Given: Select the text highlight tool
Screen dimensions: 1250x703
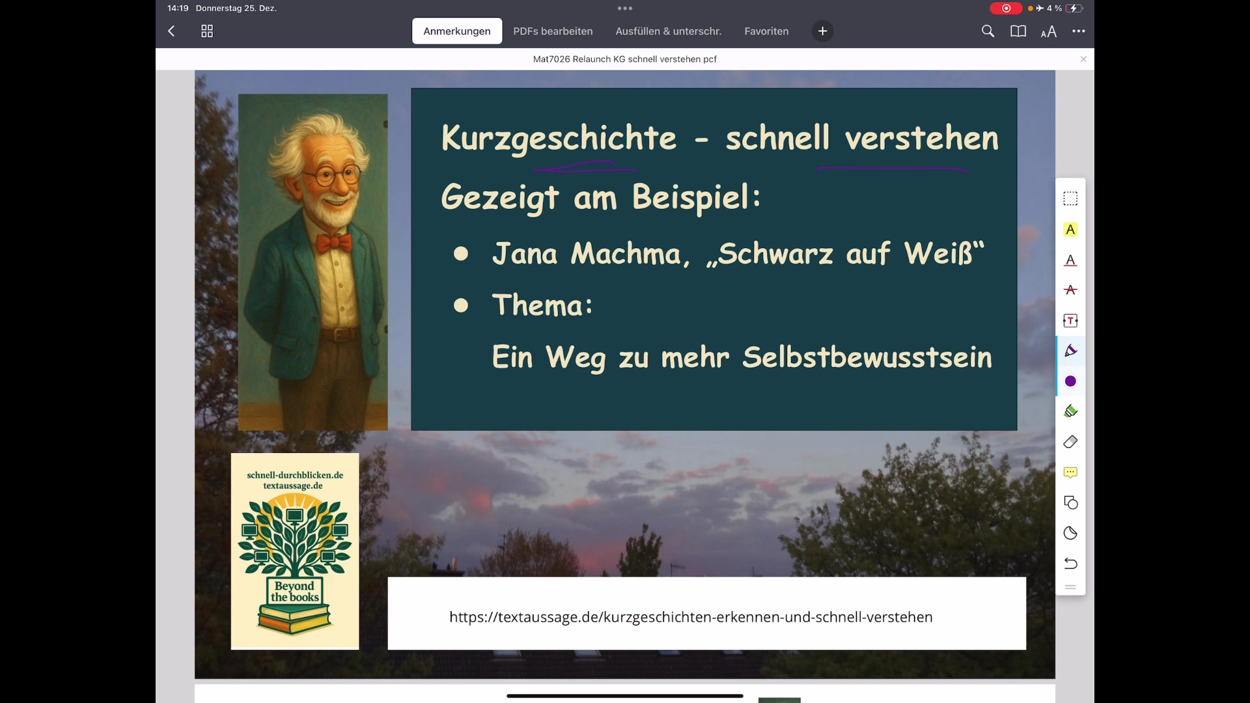Looking at the screenshot, I should coord(1070,230).
